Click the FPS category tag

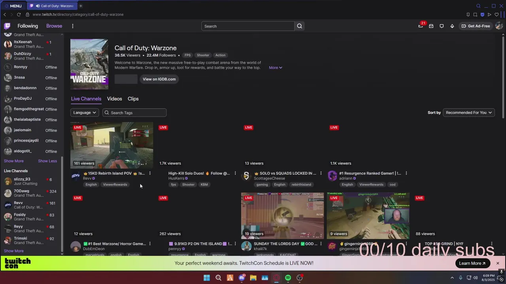point(187,55)
